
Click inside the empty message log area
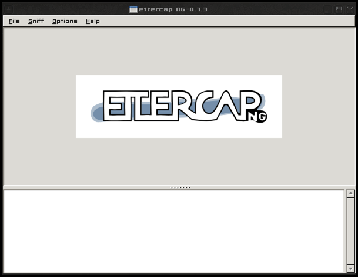174,231
